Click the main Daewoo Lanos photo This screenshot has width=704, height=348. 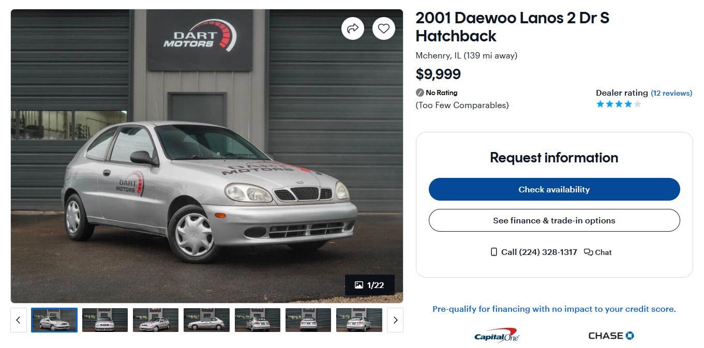(x=207, y=156)
